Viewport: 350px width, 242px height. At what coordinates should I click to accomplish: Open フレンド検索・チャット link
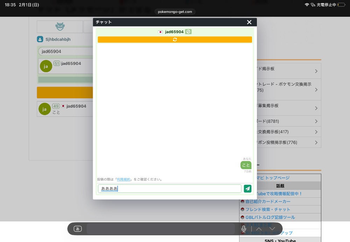(268, 209)
